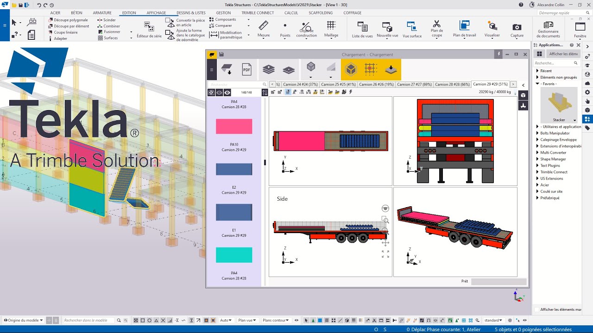Toggle the cube view button on Chargement right strip
The image size is (593, 333).
[523, 95]
